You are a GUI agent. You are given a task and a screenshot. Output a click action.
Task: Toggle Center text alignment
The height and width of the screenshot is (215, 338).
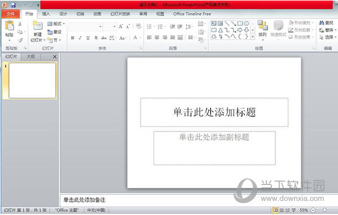157,38
